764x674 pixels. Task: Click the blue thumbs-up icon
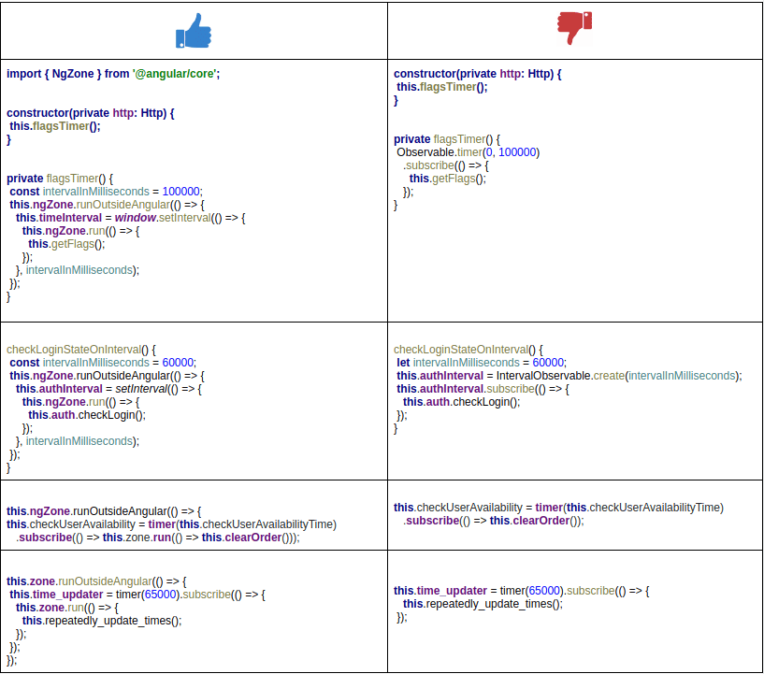click(x=194, y=31)
